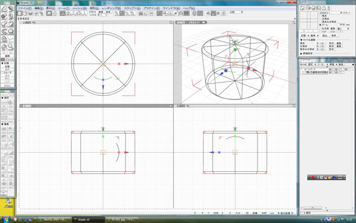
Task: Expand the 詳細設定 section
Action: coord(301,54)
